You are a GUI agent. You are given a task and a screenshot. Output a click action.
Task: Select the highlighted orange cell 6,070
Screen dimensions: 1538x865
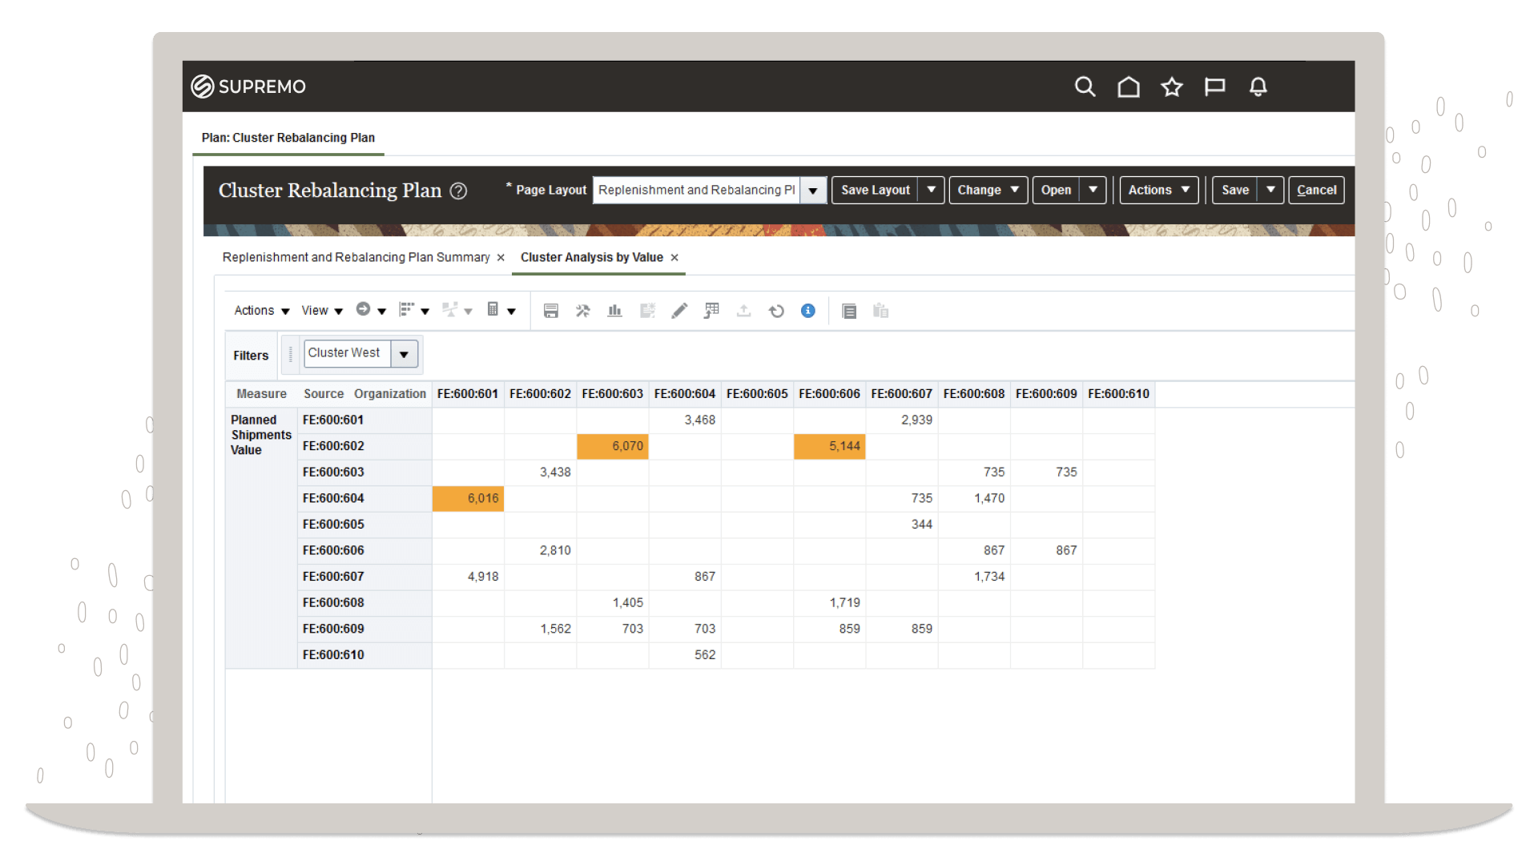(x=613, y=446)
